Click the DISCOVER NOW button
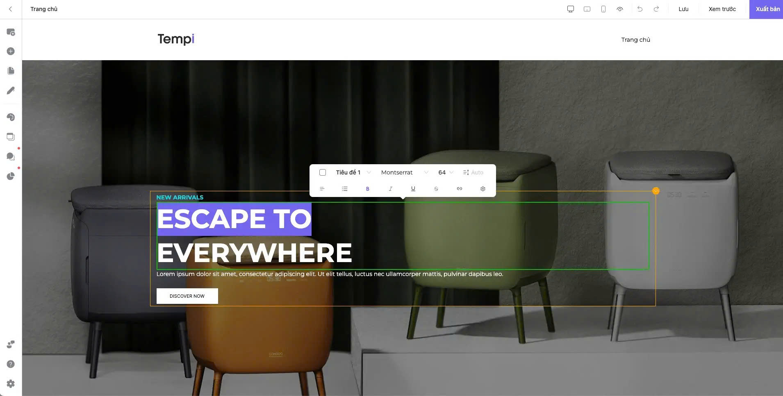This screenshot has width=783, height=396. [187, 296]
